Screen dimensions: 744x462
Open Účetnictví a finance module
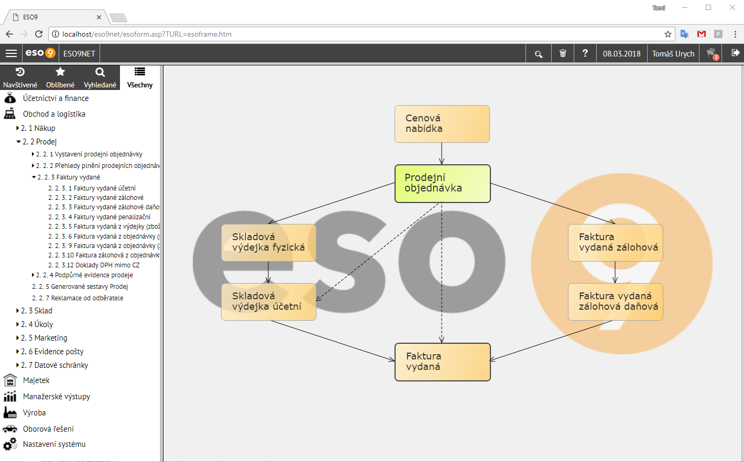tap(56, 98)
